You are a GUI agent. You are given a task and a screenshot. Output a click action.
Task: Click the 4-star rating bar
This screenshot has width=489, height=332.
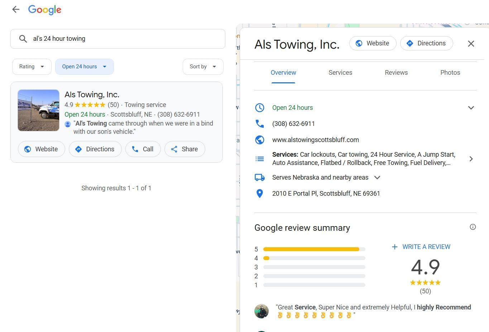click(314, 258)
